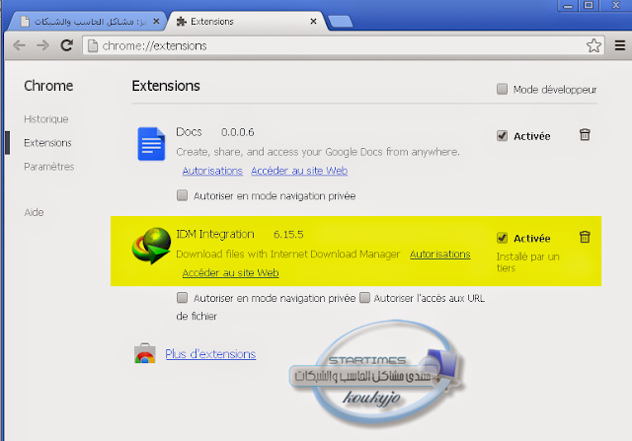Image resolution: width=632 pixels, height=441 pixels.
Task: Remove the Docs extension with trash icon
Action: point(585,134)
